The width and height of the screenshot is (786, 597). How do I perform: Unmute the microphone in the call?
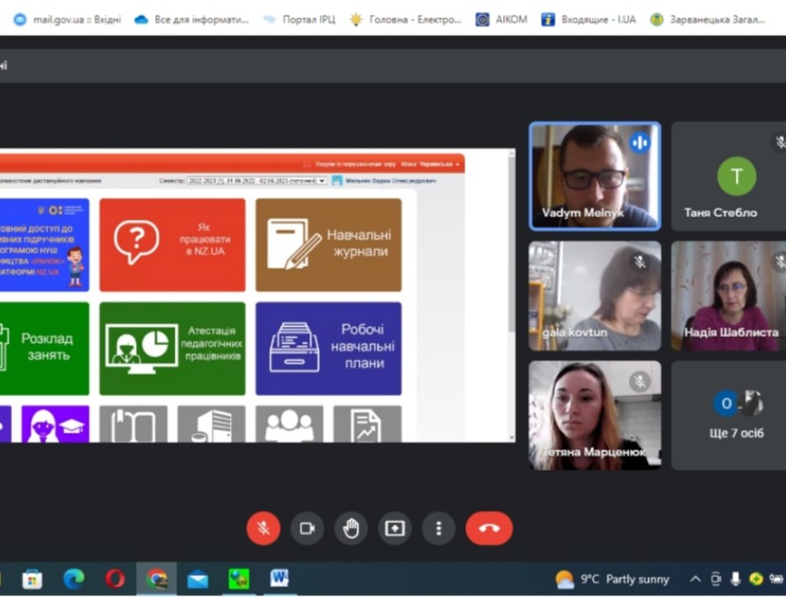click(263, 529)
